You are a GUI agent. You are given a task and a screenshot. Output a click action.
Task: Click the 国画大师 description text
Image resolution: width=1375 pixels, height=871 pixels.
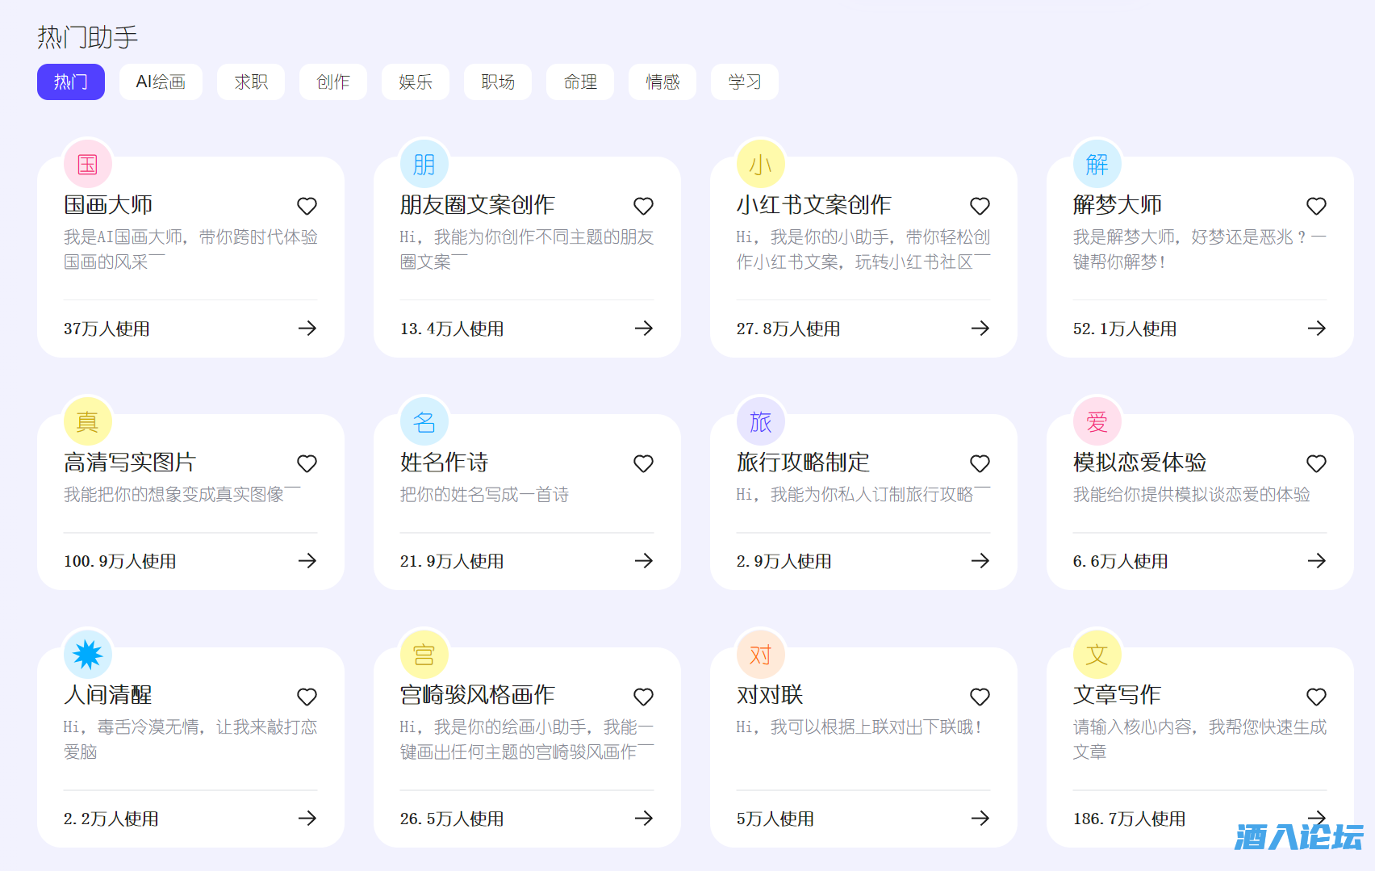click(x=190, y=249)
